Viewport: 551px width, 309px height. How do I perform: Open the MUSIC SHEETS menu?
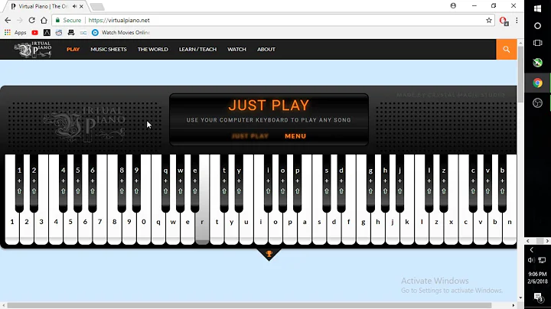click(109, 50)
